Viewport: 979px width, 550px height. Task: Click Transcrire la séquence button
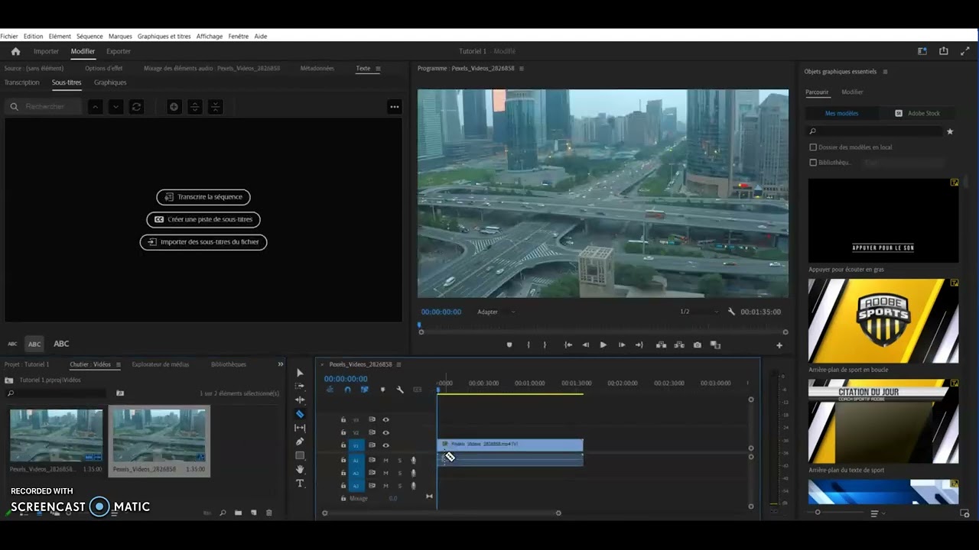tap(203, 197)
